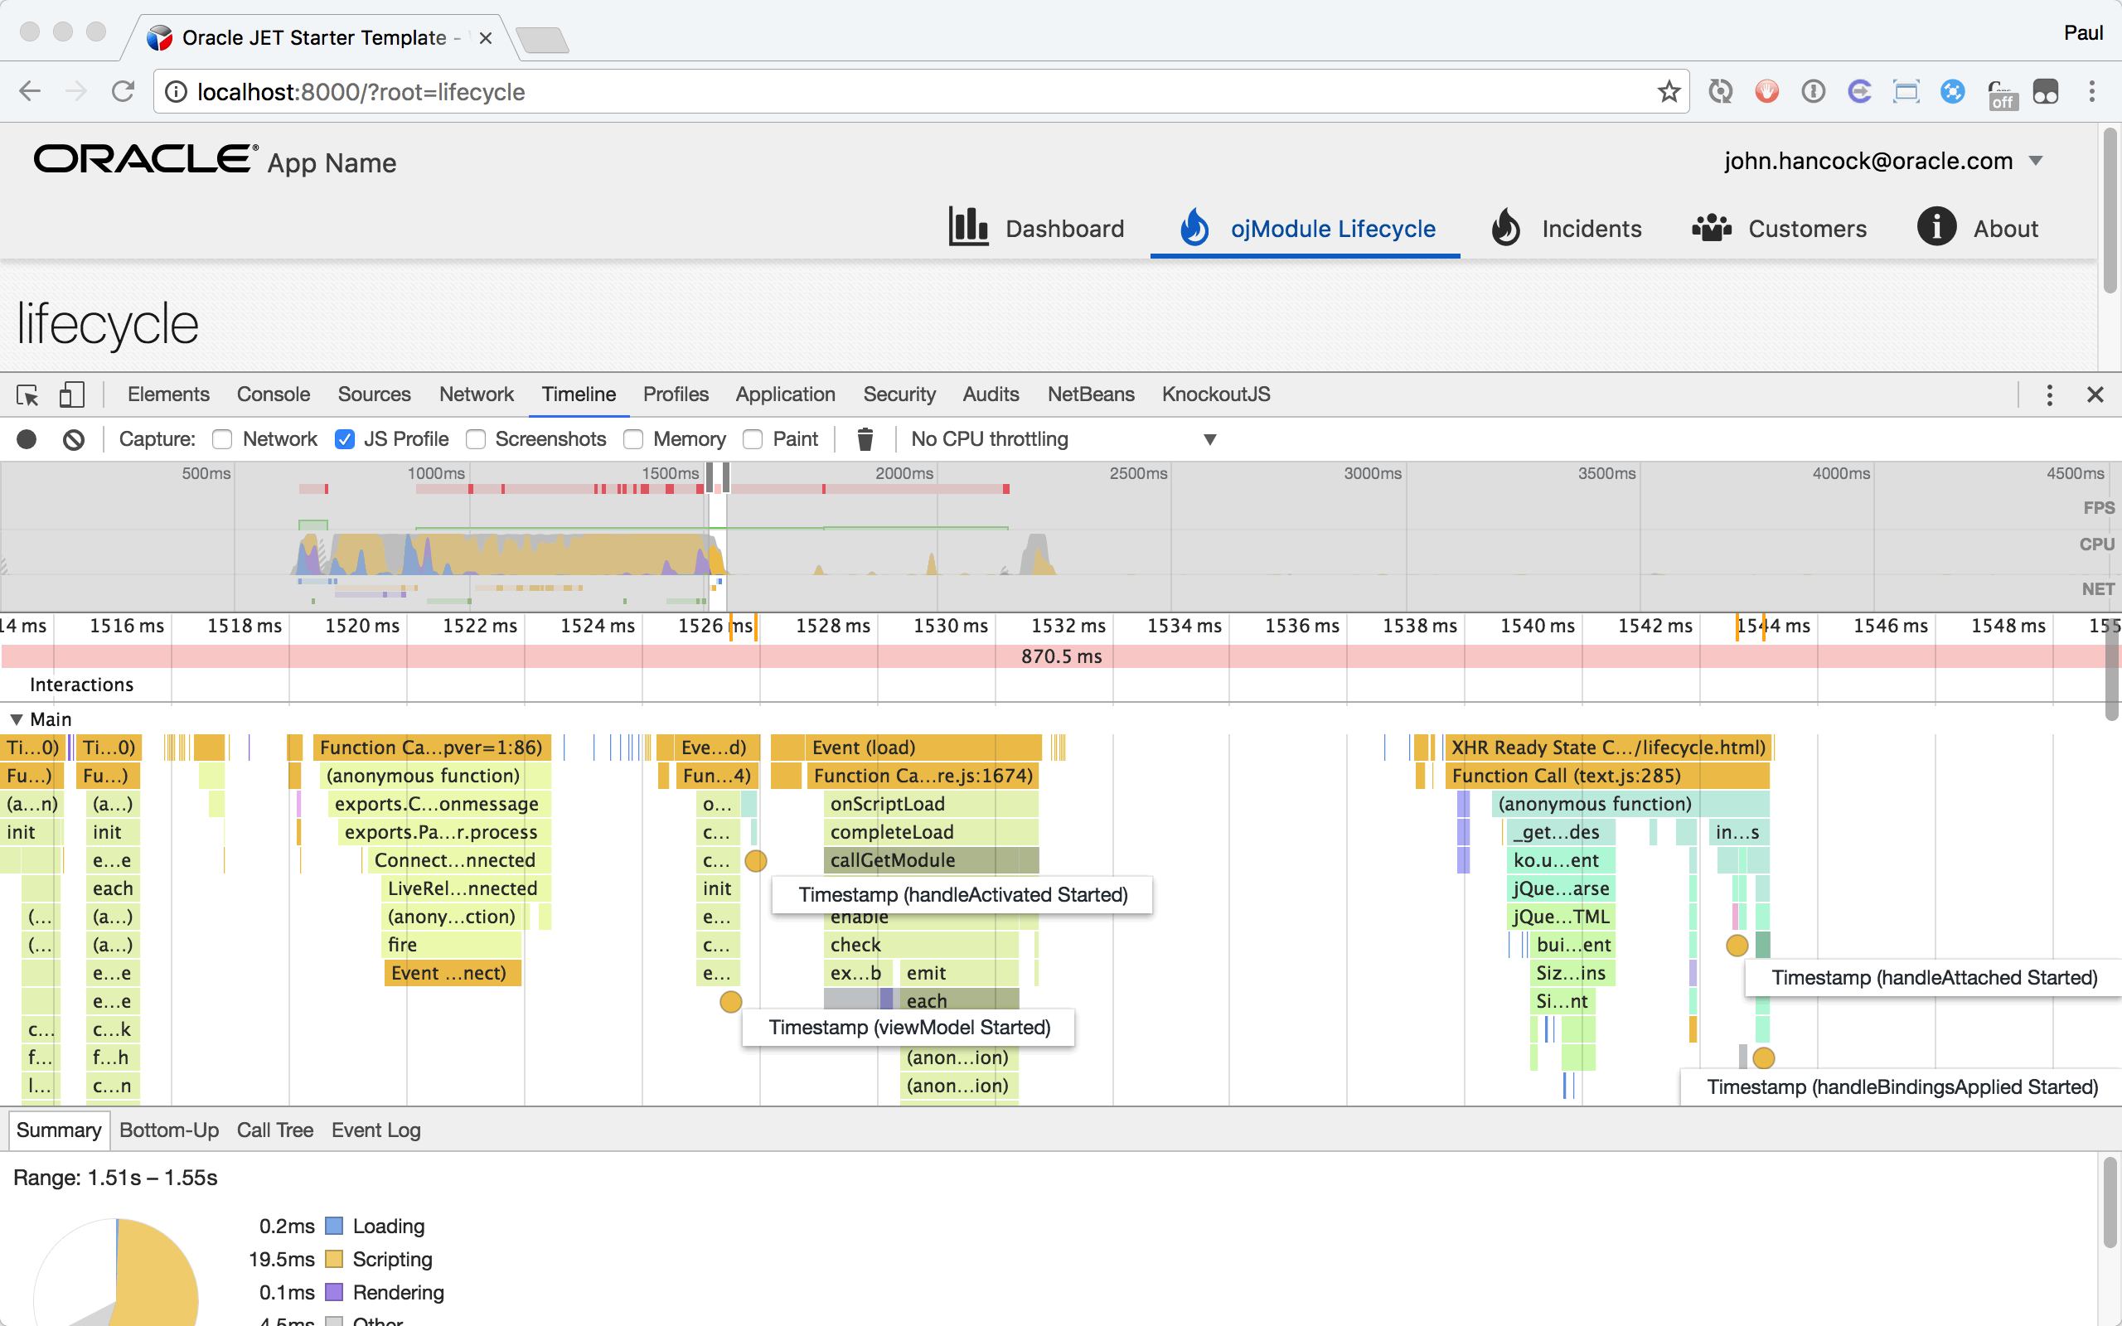The width and height of the screenshot is (2122, 1326).
Task: Open the CPU throttling dropdown
Action: point(1063,438)
